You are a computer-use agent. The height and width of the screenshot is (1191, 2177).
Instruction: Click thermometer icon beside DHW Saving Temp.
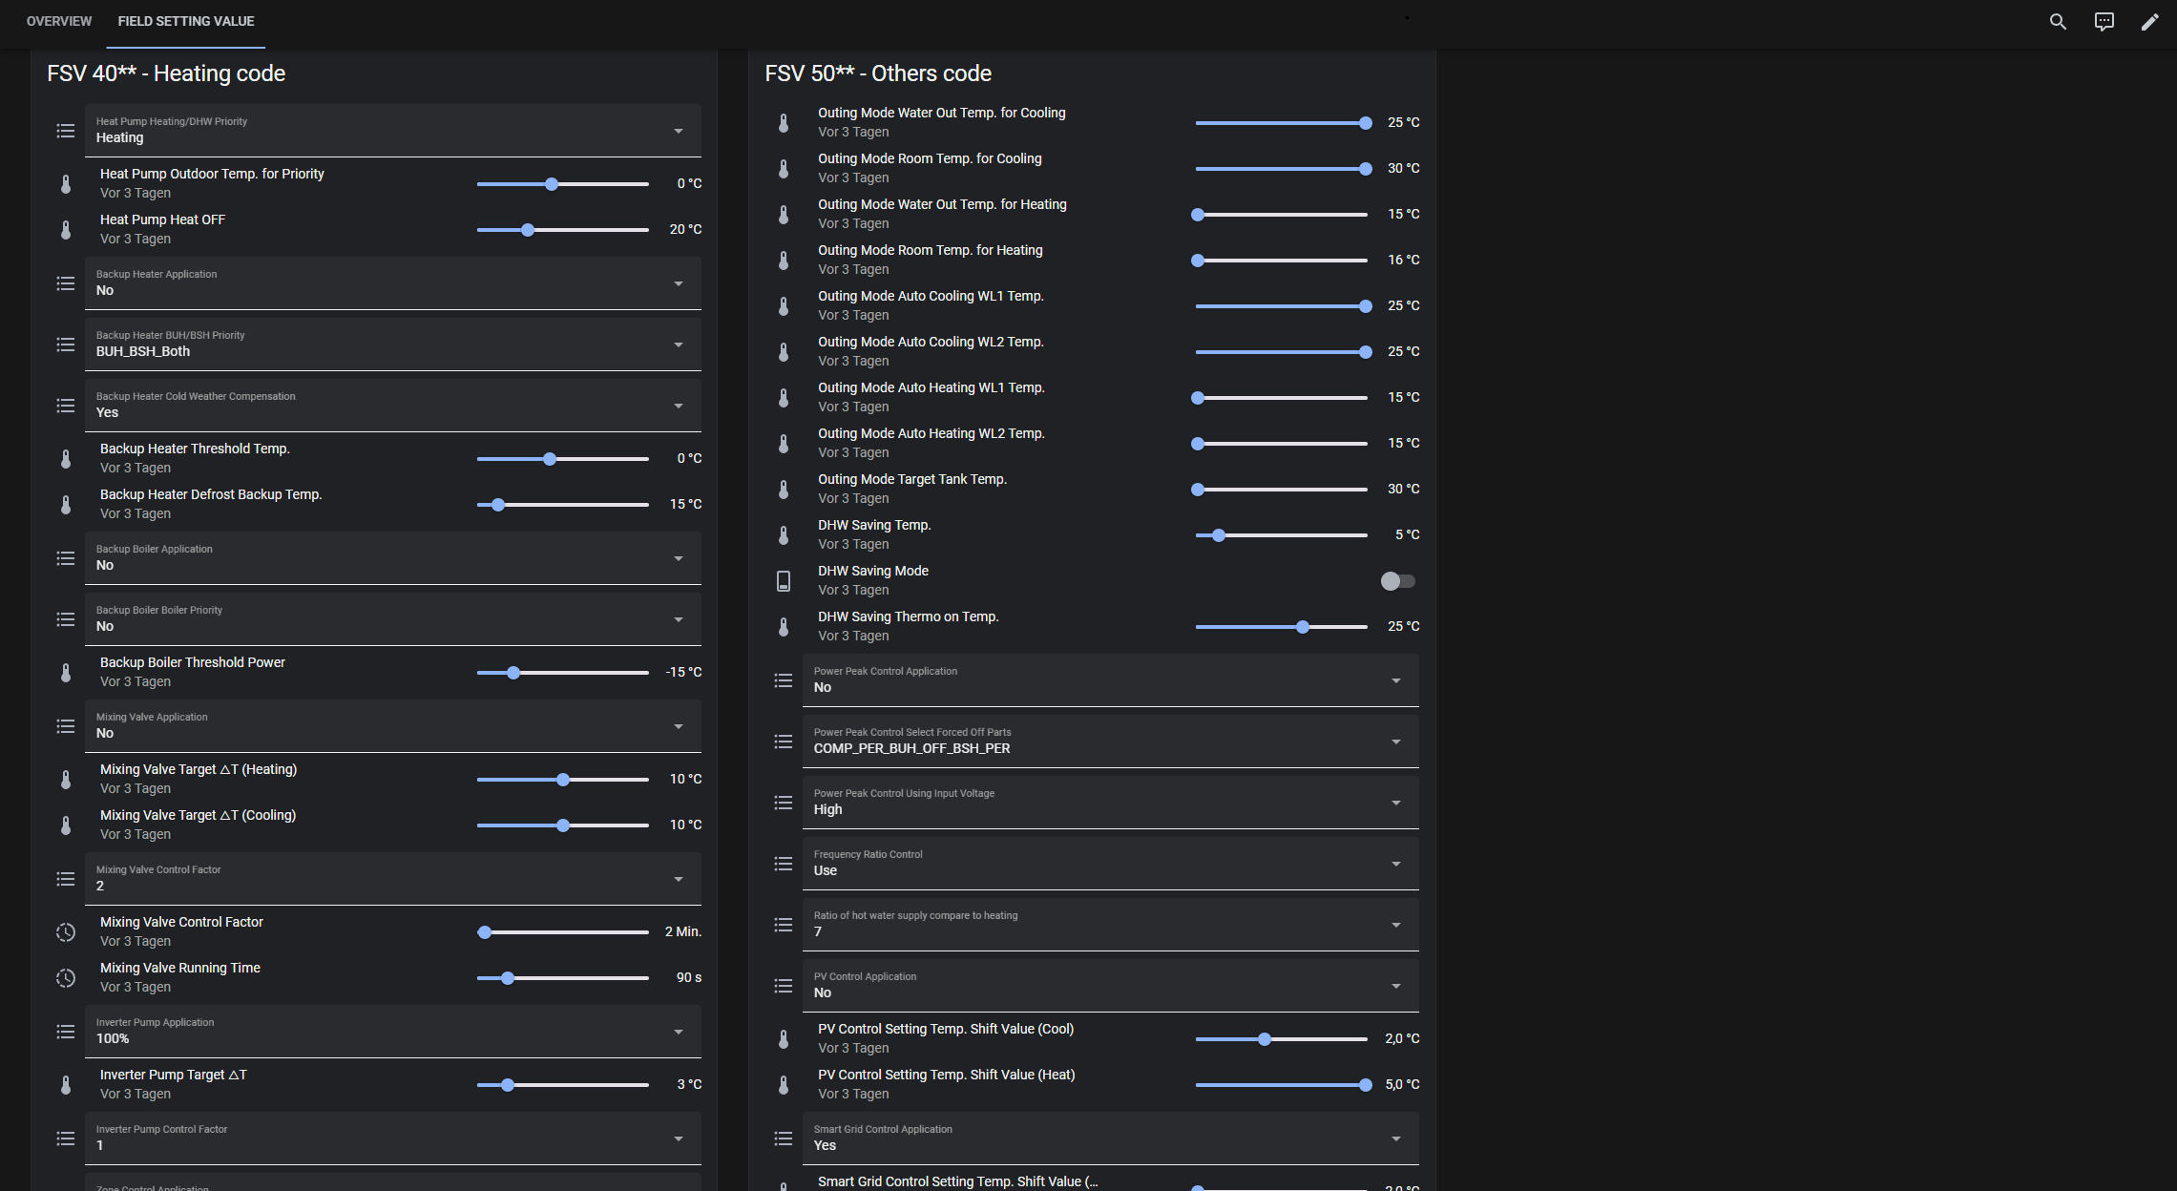tap(784, 535)
